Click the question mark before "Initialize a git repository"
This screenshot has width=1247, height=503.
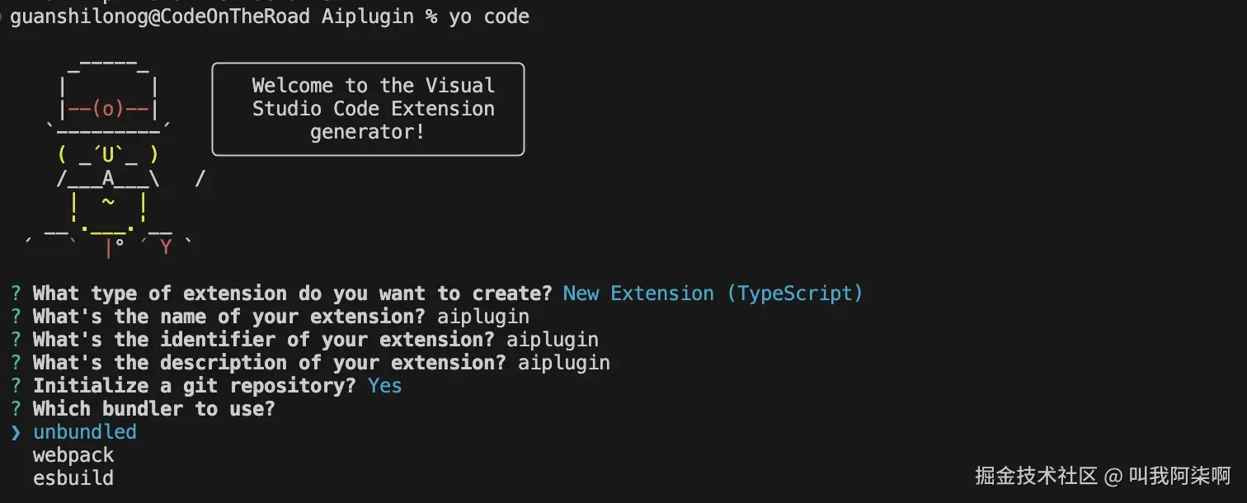pos(16,386)
